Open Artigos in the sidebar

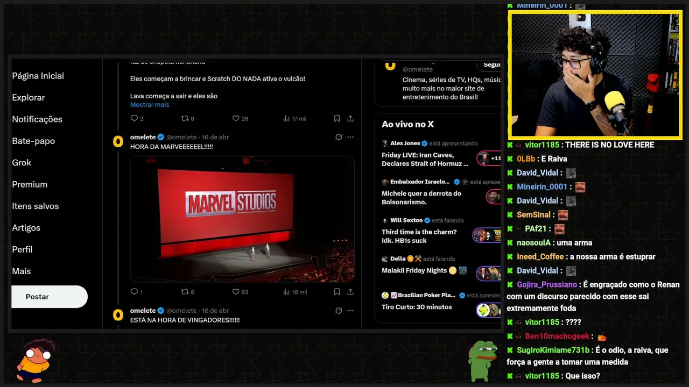click(x=26, y=228)
